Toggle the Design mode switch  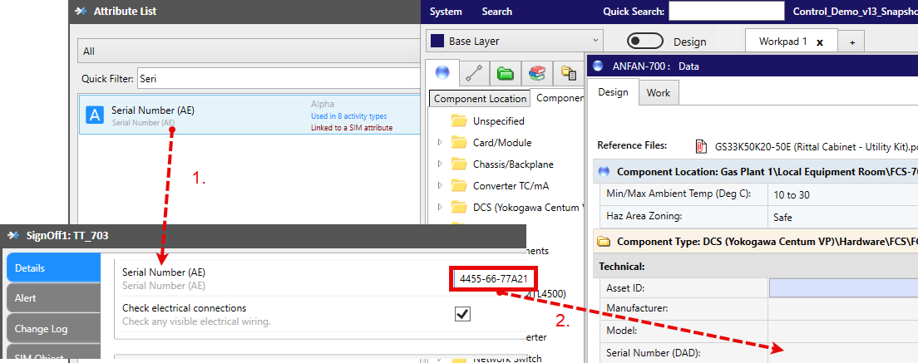point(645,41)
